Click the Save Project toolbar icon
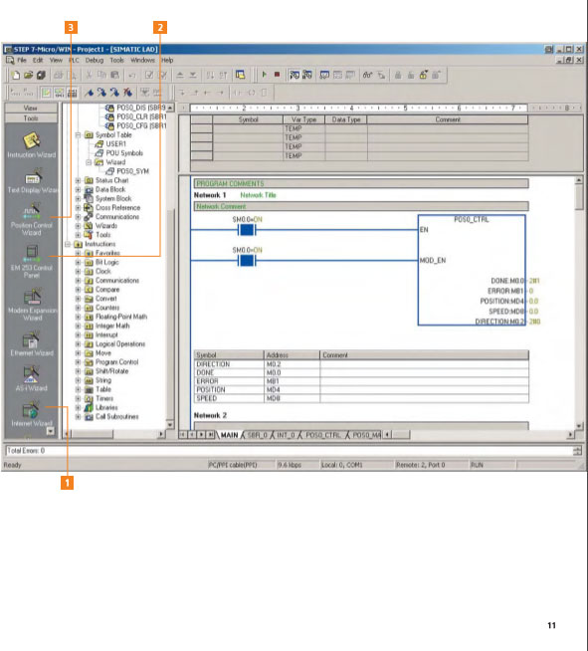Image resolution: width=588 pixels, height=651 pixels. point(41,75)
